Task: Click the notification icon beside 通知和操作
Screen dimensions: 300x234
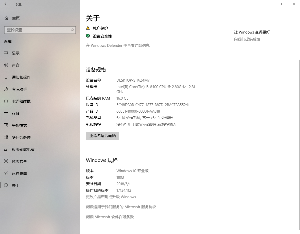Action: 6,77
